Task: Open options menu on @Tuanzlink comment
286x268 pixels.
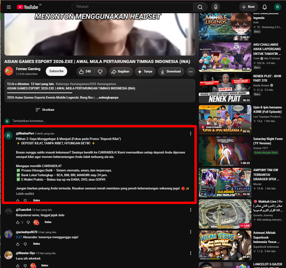Action: pyautogui.click(x=190, y=210)
